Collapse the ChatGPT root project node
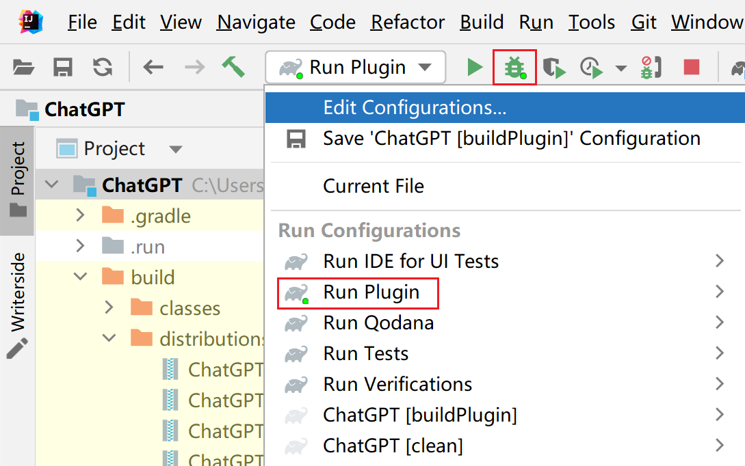This screenshot has width=745, height=466. click(x=52, y=184)
